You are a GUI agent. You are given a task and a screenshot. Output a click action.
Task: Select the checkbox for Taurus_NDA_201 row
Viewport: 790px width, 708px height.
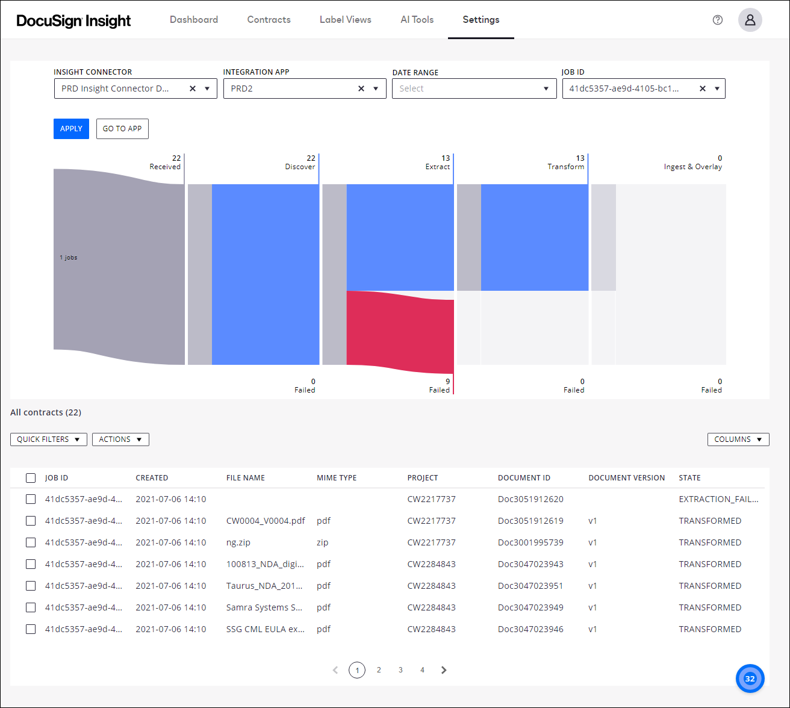[x=31, y=586]
